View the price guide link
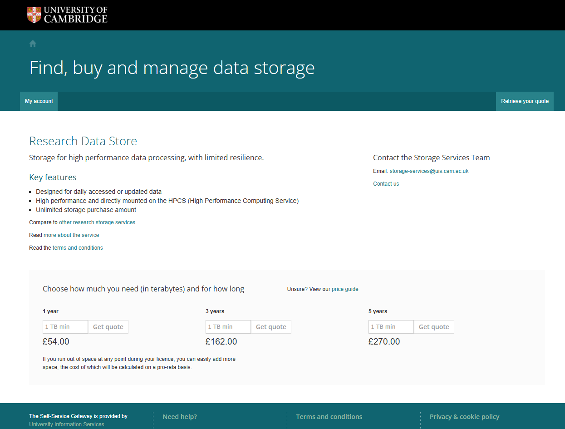The height and width of the screenshot is (429, 565). pyautogui.click(x=345, y=289)
